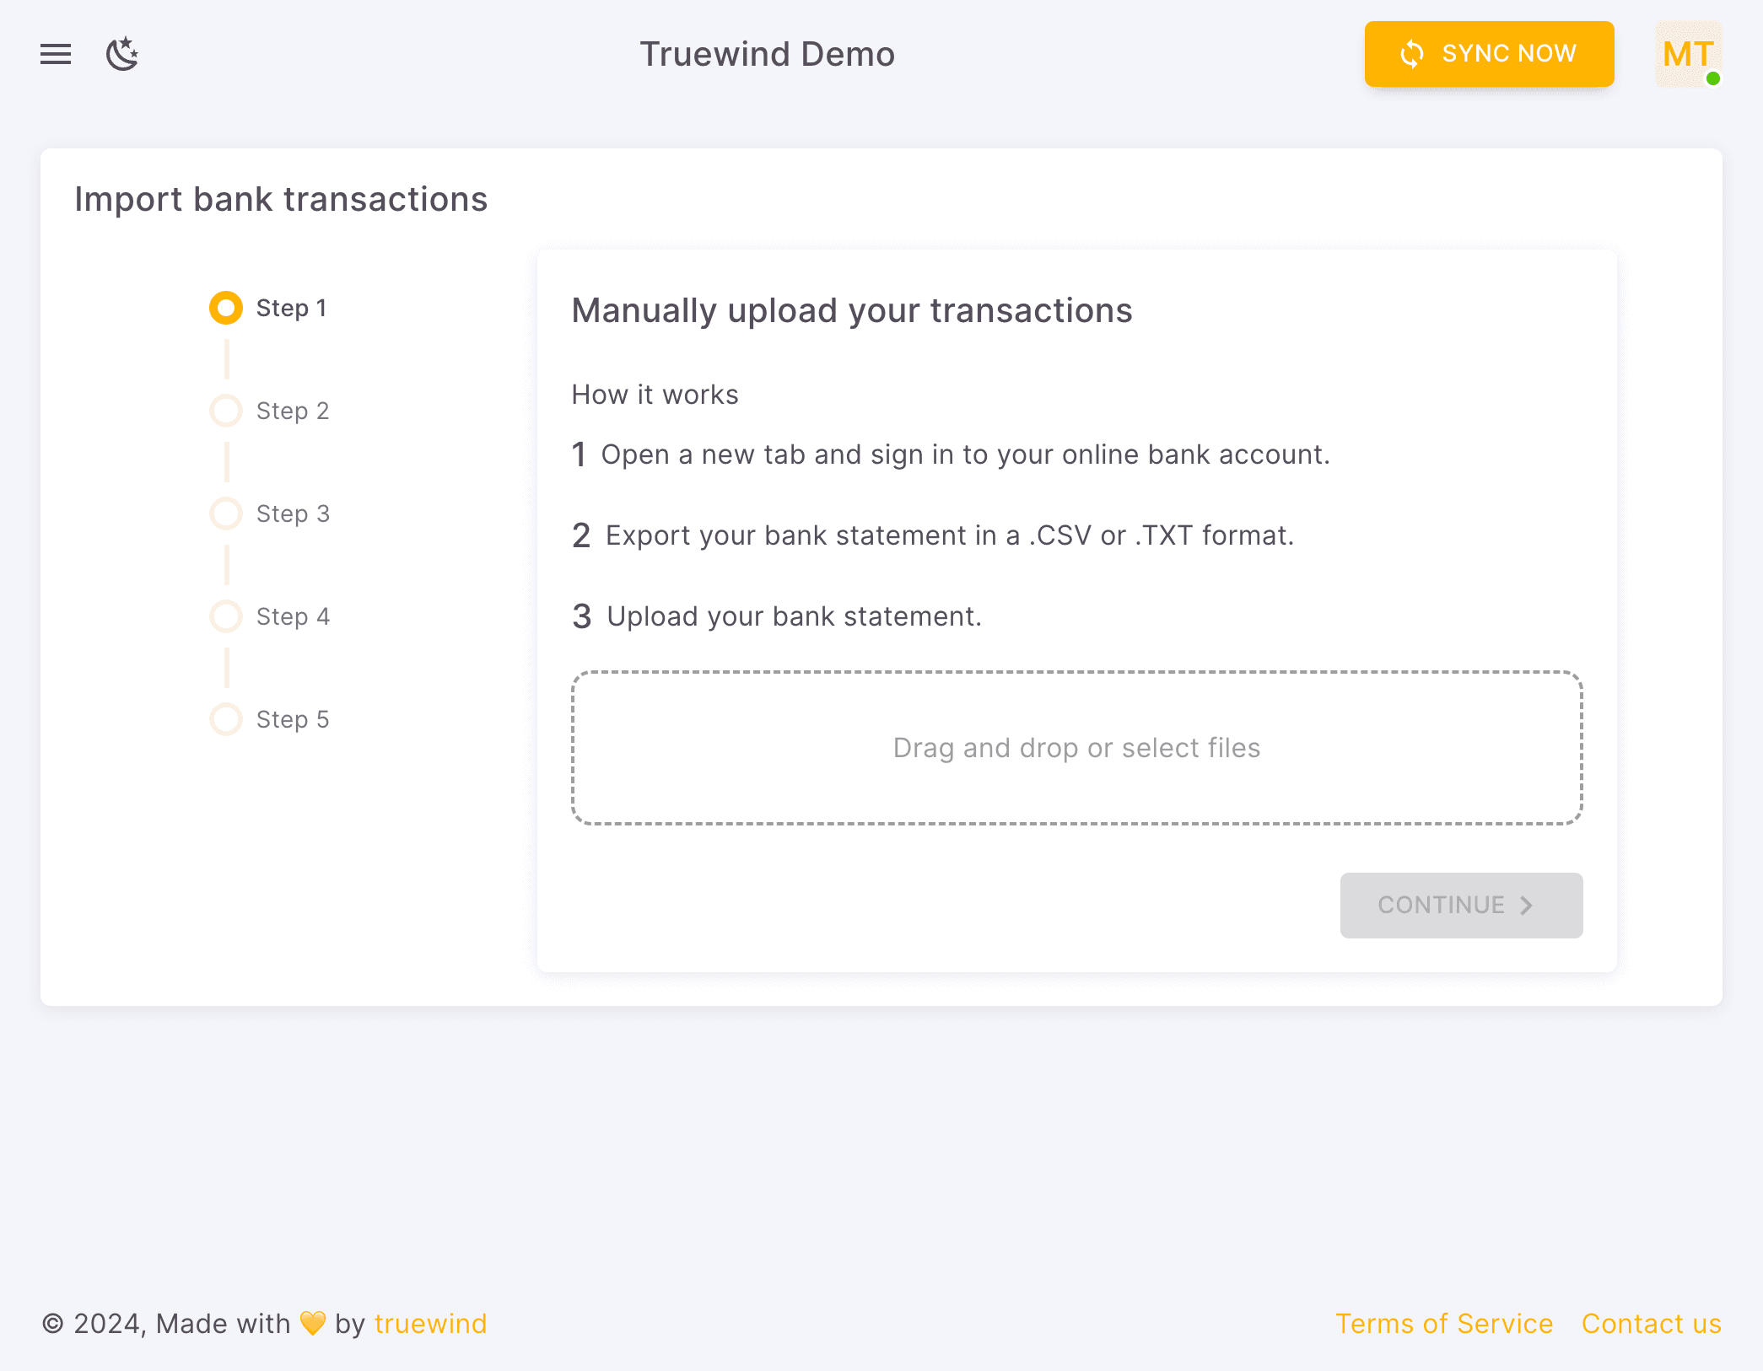The width and height of the screenshot is (1763, 1371).
Task: Select the Step 1 radio indicator
Action: (225, 308)
